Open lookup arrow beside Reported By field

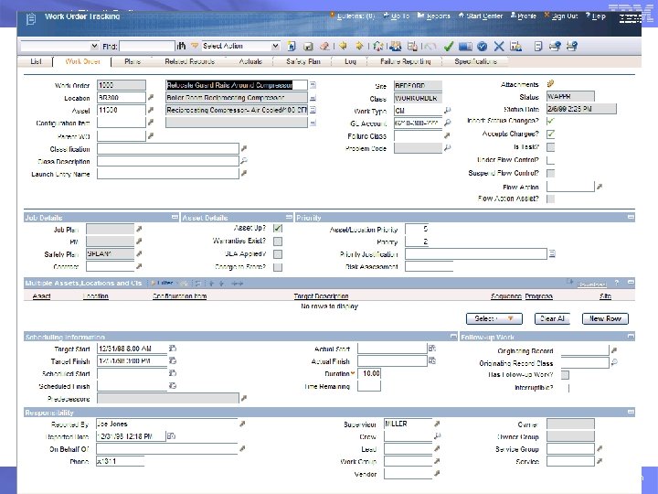[242, 424]
